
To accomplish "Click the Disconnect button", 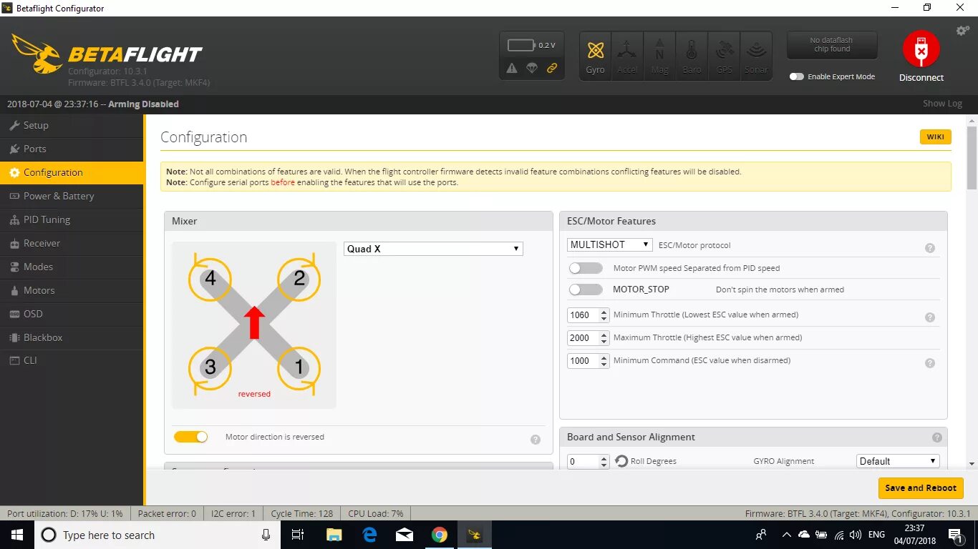I will 921,58.
